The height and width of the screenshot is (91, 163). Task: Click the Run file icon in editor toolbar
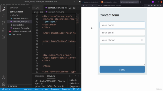click(70, 8)
